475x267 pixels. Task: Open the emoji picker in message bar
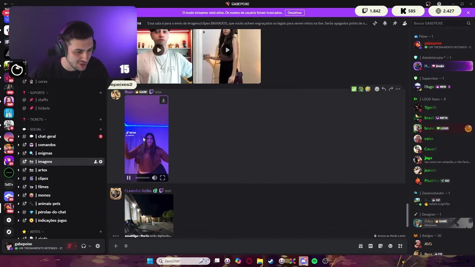(390, 246)
